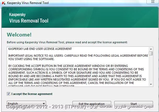
Task: Click the 'BY CLICKING THE ACCEPT BUTTON' paragraph
Action: 77,76
